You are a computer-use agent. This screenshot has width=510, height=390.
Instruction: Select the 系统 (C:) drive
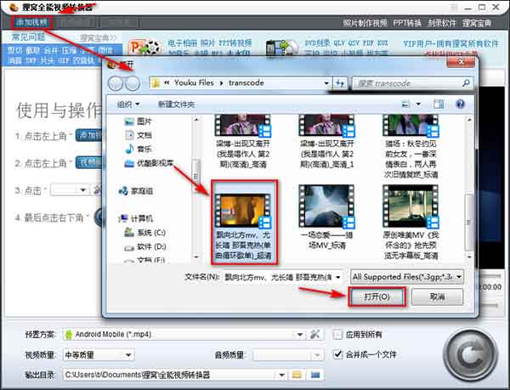(x=145, y=233)
